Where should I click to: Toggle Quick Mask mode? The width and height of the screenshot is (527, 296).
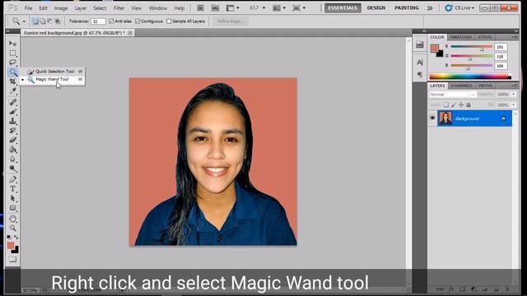(x=13, y=260)
